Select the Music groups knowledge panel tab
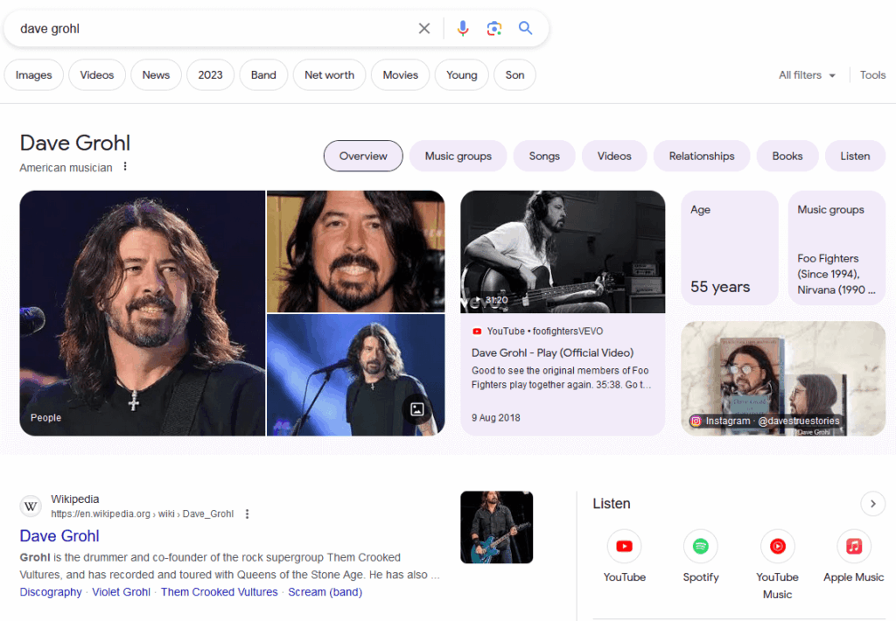Screen dimensions: 896x621 [x=458, y=156]
